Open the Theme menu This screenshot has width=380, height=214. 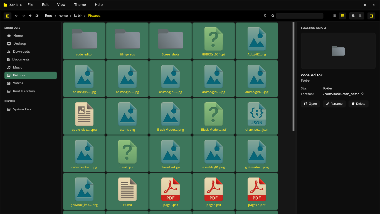click(x=80, y=4)
